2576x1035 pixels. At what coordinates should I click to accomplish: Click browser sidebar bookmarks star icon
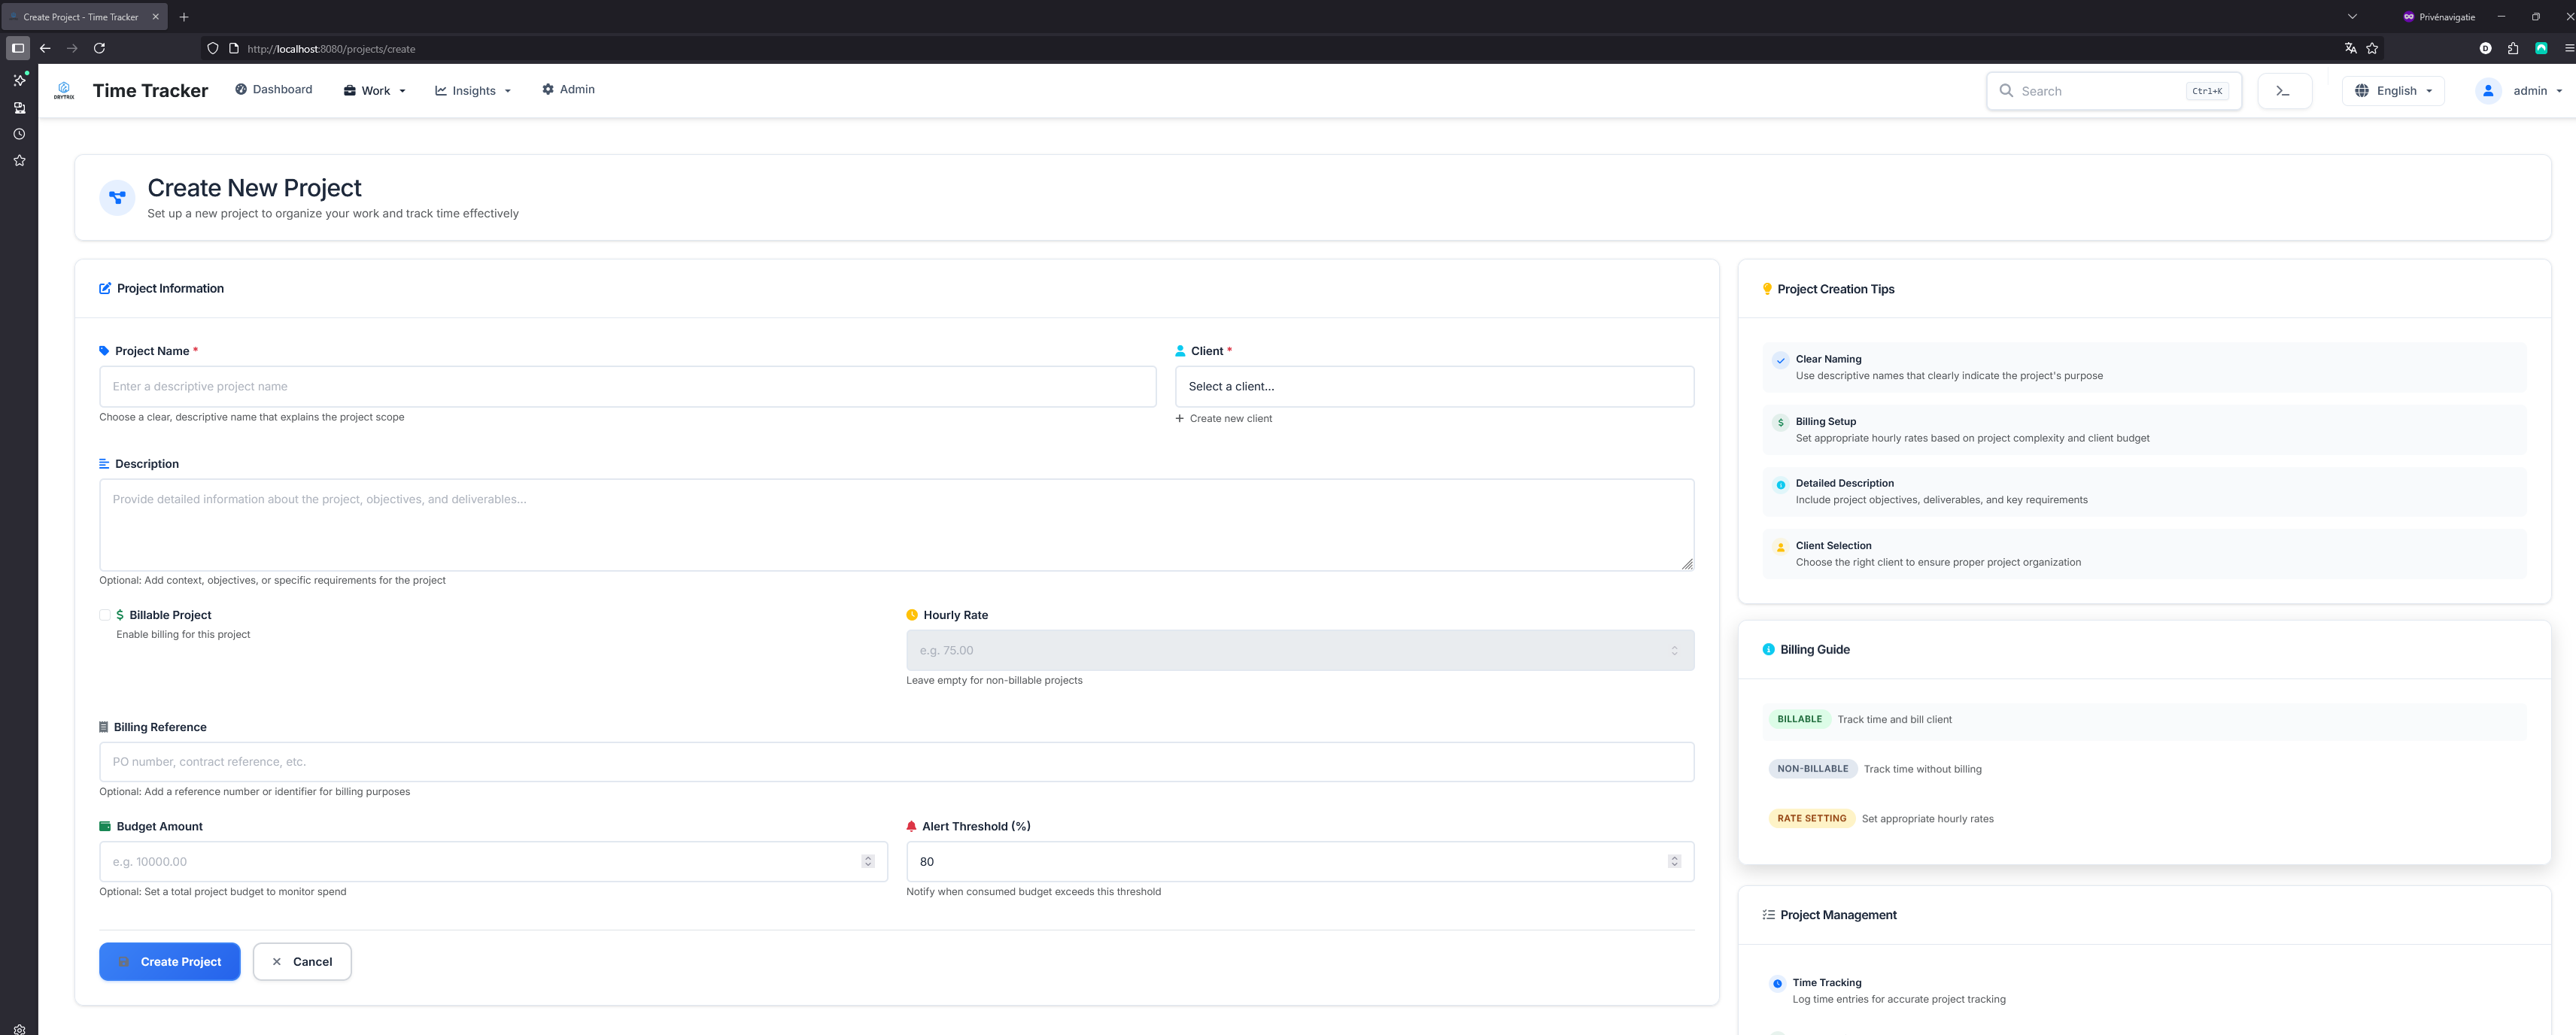[x=19, y=160]
